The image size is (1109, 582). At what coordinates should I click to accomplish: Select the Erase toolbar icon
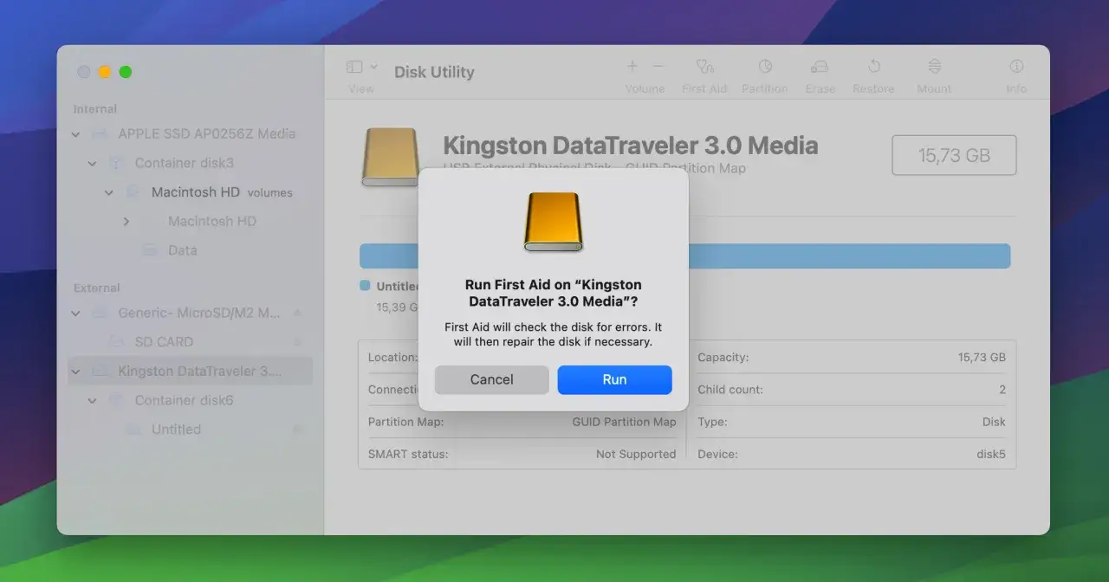pyautogui.click(x=820, y=67)
